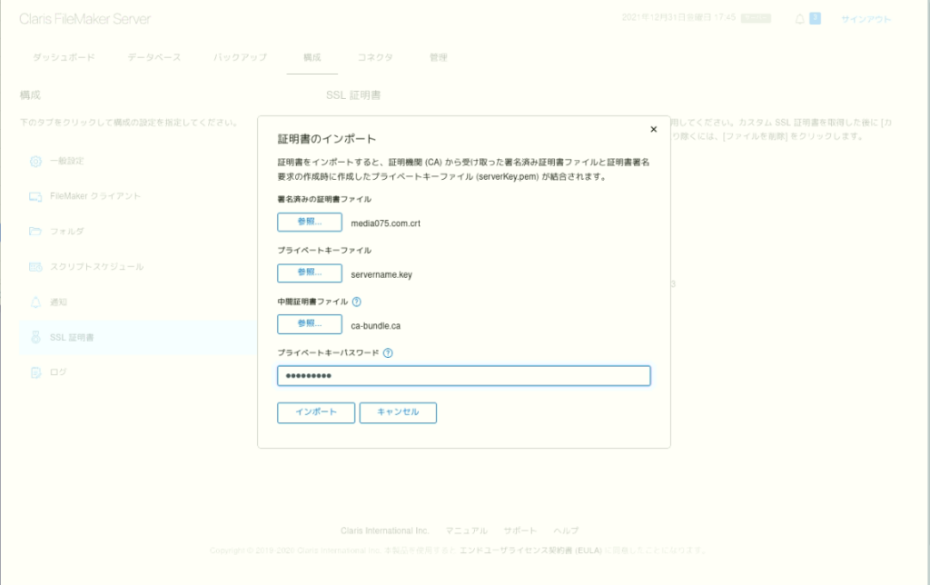Select ca-bundle.ca file name text
The width and height of the screenshot is (930, 585).
coord(375,326)
